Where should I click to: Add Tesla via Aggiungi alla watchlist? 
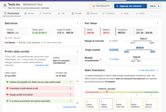coord(130,6)
